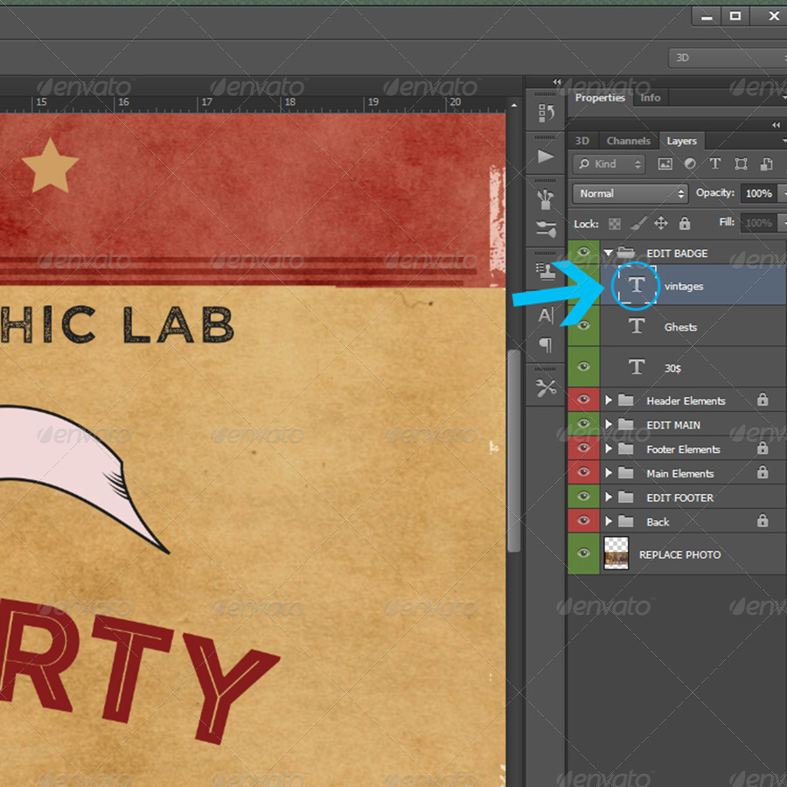Open the Normal blend mode dropdown
The width and height of the screenshot is (787, 787).
pos(630,193)
